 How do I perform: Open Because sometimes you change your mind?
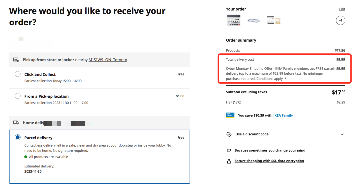coord(270,150)
